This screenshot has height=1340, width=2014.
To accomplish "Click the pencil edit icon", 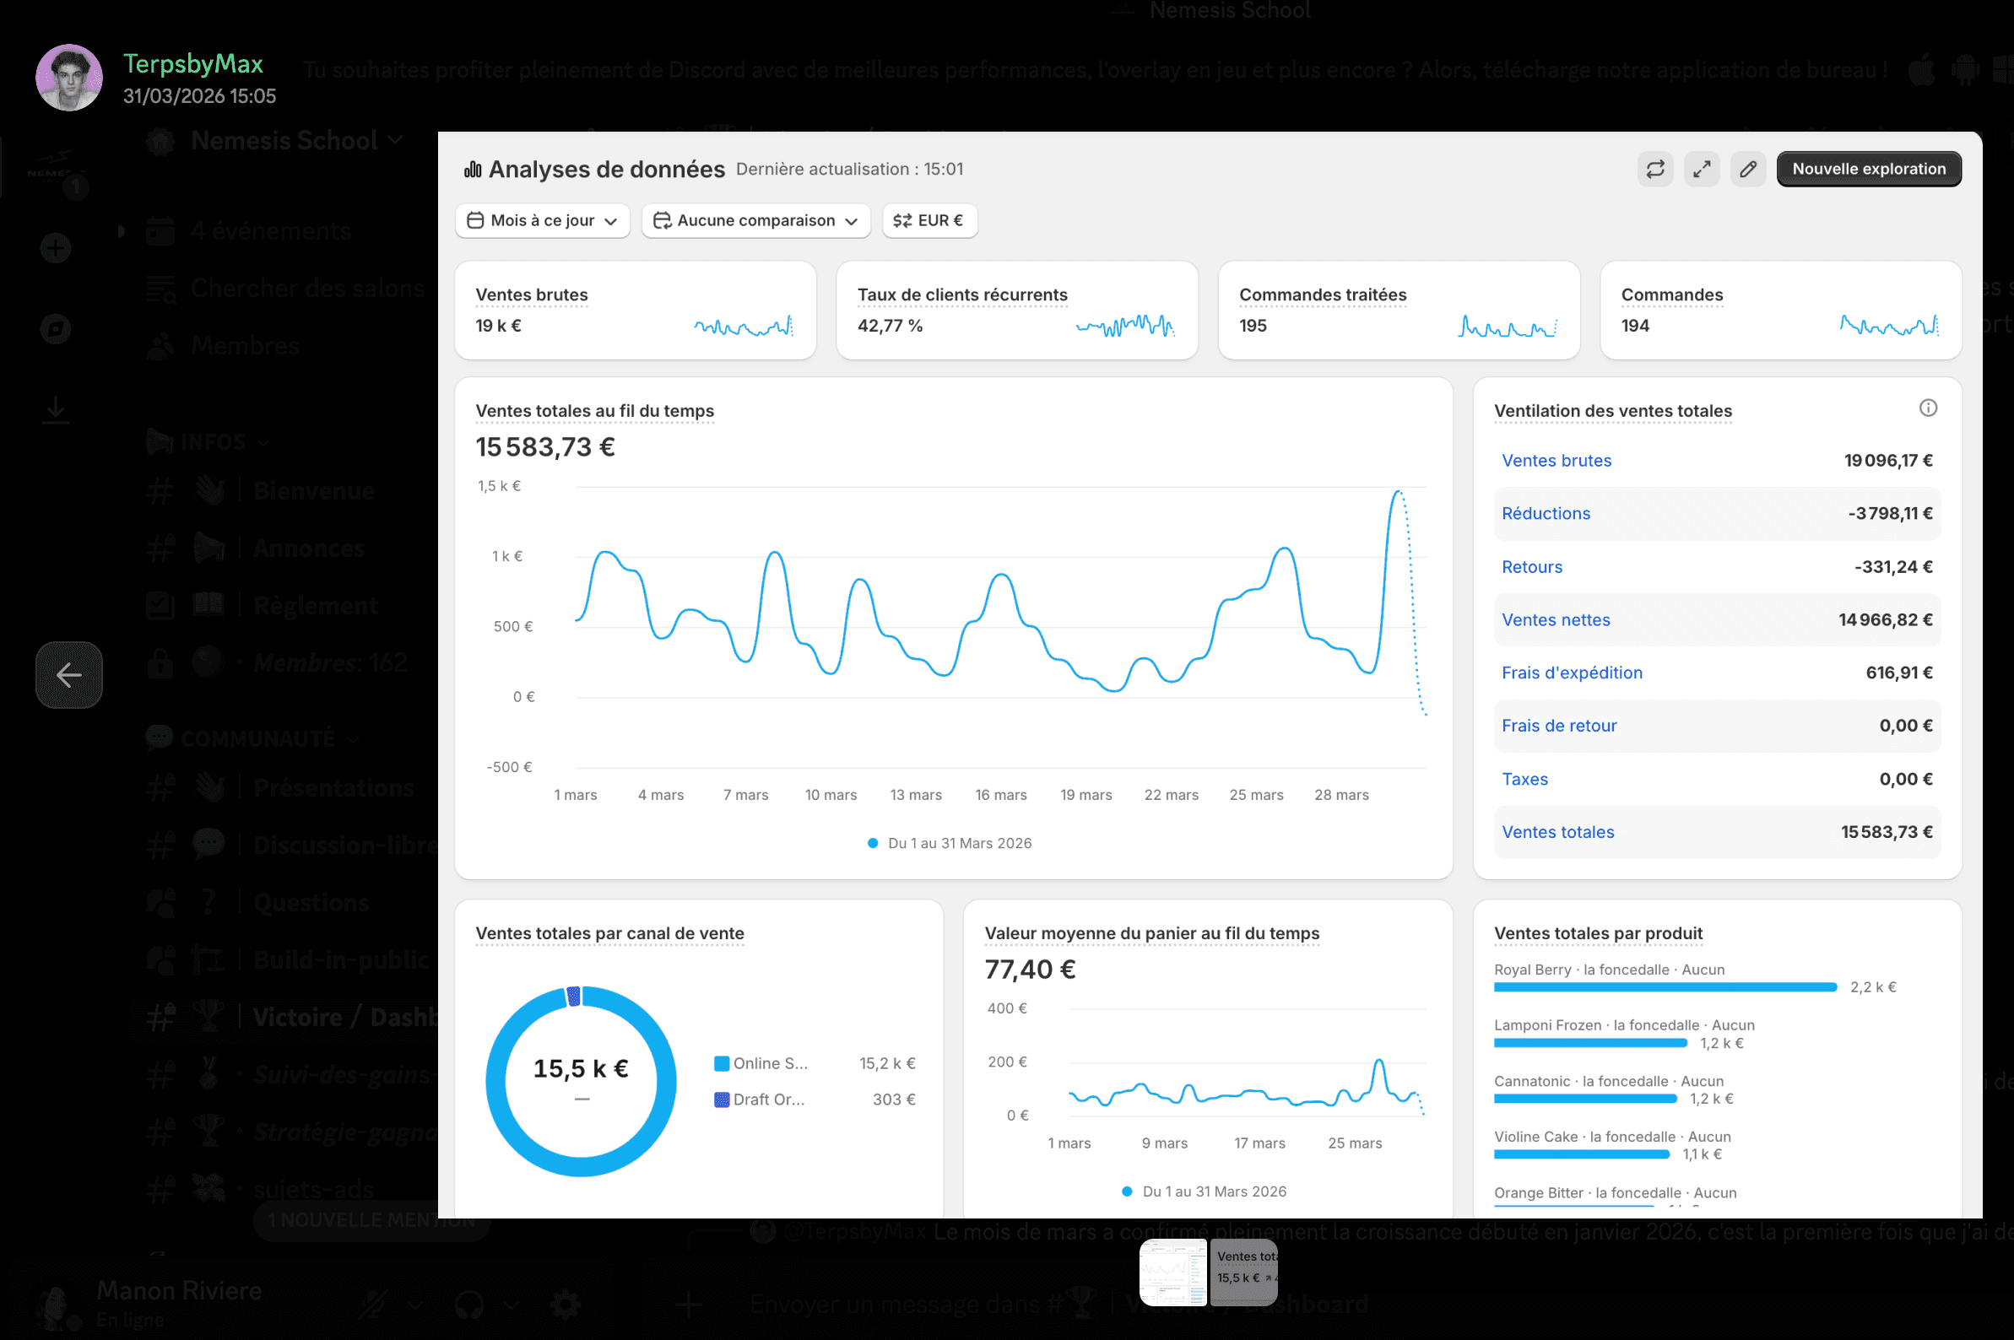I will (1748, 170).
